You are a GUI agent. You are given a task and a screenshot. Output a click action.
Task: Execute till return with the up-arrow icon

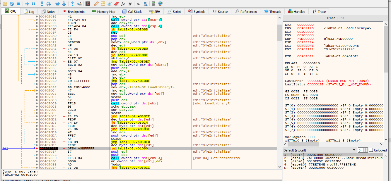click(x=72, y=4)
